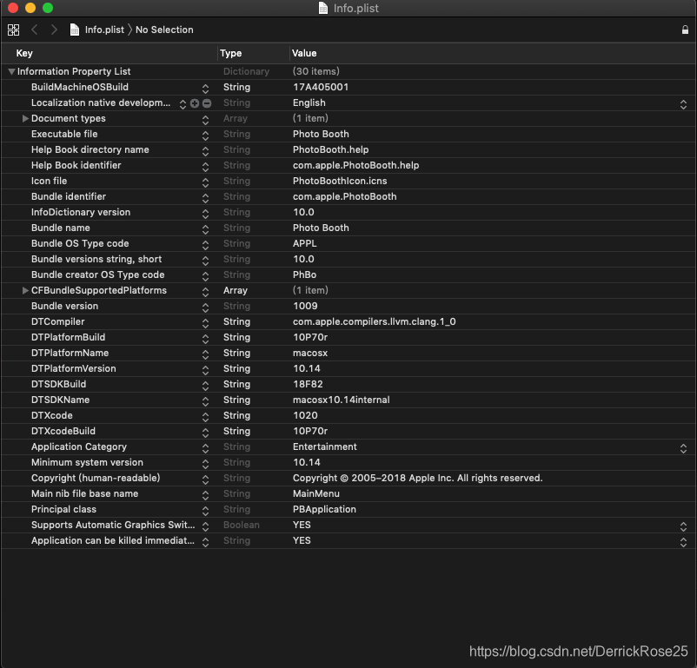Go forward using the right arrow
The height and width of the screenshot is (668, 697).
(x=54, y=30)
